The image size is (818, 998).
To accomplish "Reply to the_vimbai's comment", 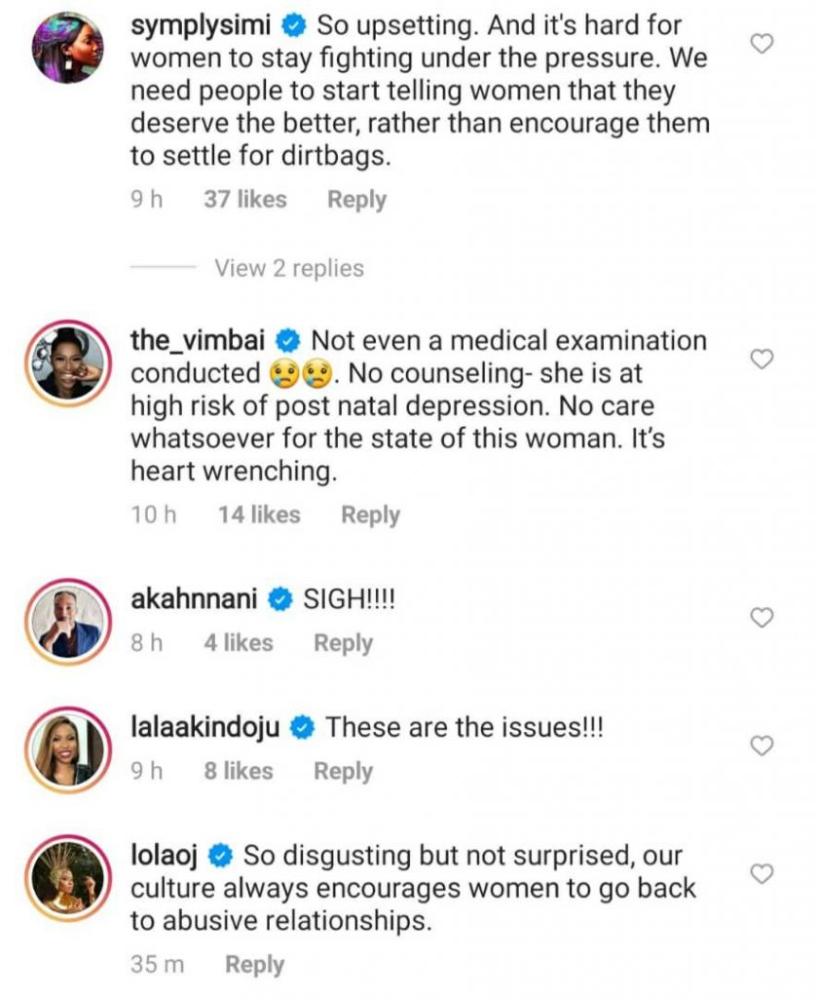I will [370, 516].
